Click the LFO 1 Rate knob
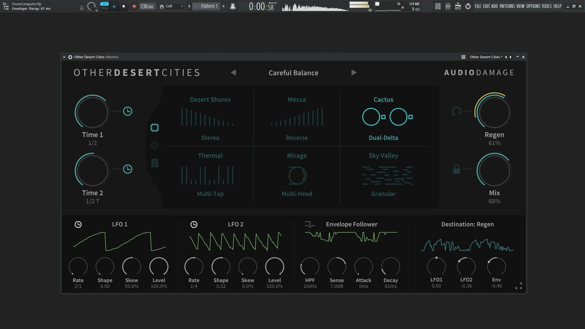The width and height of the screenshot is (585, 329). 78,267
